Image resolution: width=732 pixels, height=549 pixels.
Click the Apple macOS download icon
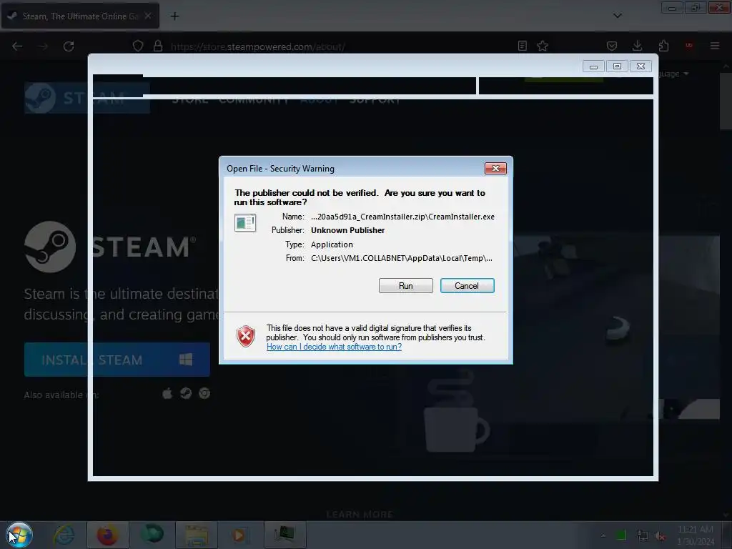point(167,394)
